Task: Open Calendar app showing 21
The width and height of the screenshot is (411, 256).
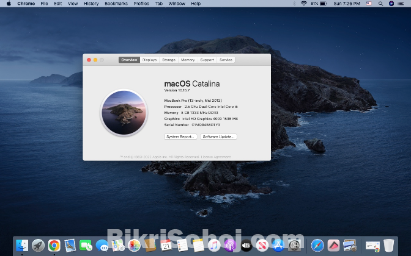Action: coord(166,246)
